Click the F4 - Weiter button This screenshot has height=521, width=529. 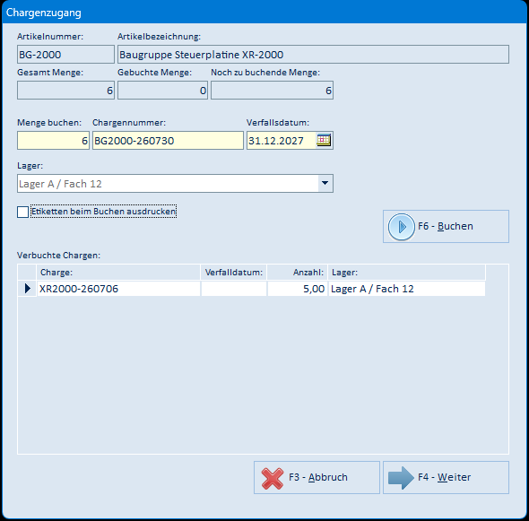(446, 477)
